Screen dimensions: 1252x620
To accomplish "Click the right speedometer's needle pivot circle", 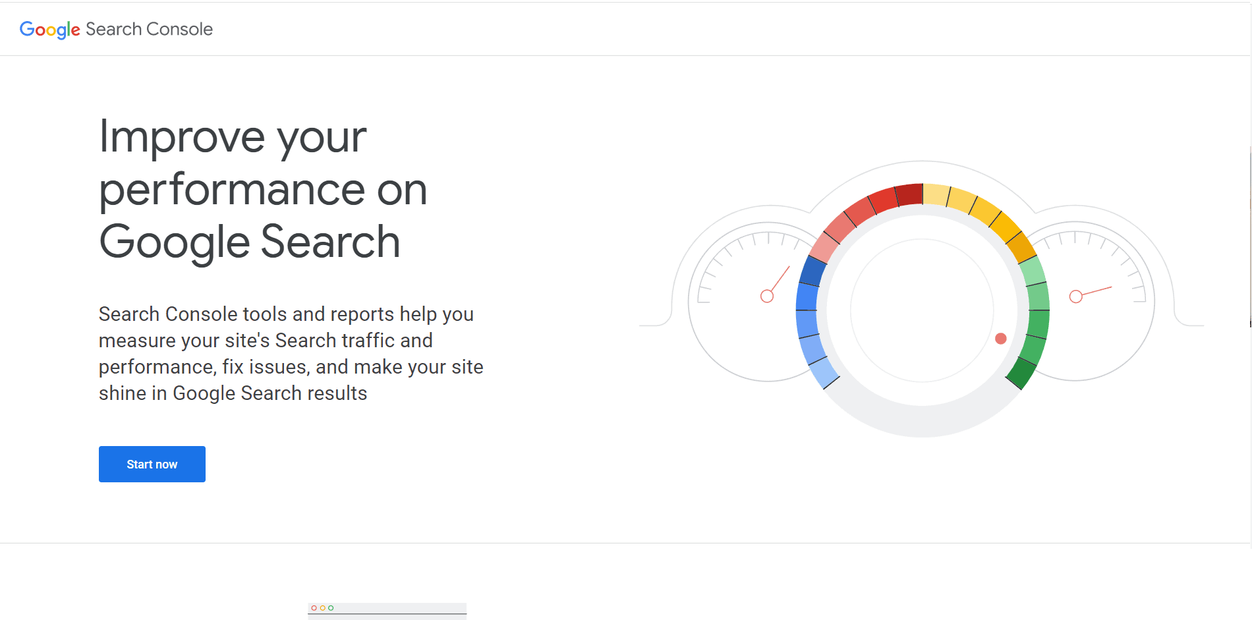I will (x=1076, y=296).
